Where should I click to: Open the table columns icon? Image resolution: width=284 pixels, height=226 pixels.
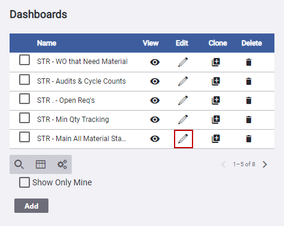[x=41, y=164]
